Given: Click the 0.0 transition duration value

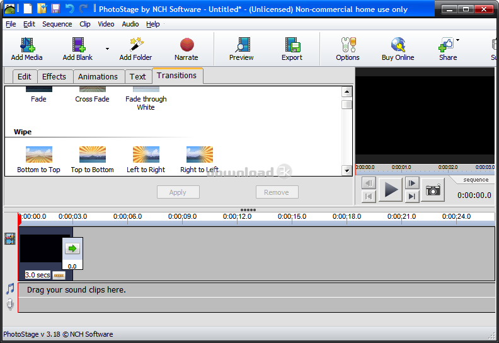Looking at the screenshot, I should tap(72, 266).
